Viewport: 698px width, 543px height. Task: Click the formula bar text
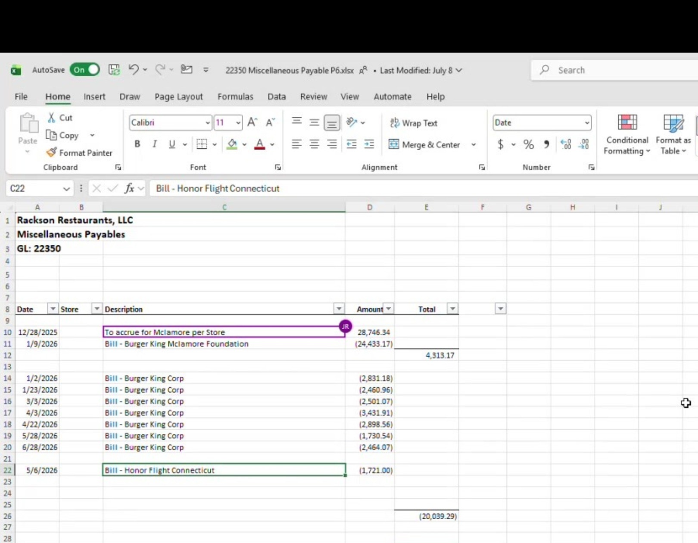pyautogui.click(x=218, y=188)
